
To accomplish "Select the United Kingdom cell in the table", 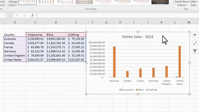I will coord(15,55).
